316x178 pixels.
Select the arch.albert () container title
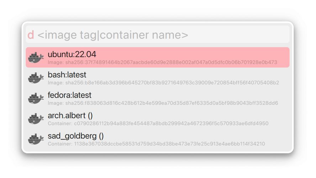click(x=70, y=116)
